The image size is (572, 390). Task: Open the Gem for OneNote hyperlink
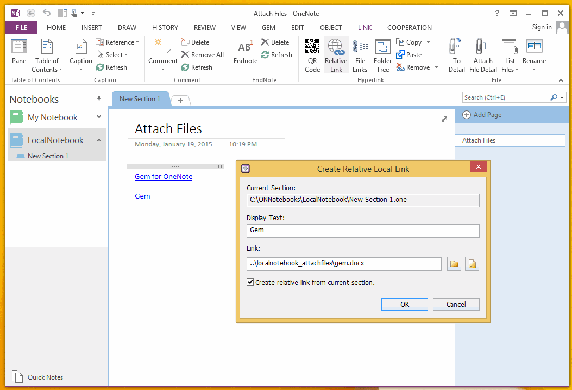coord(164,176)
